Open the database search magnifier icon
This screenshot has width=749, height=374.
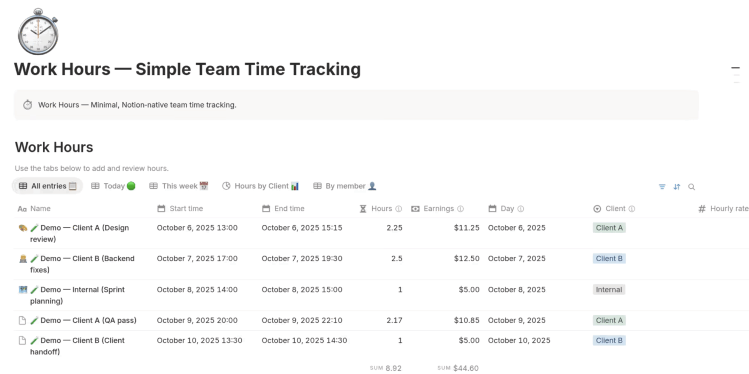tap(692, 187)
